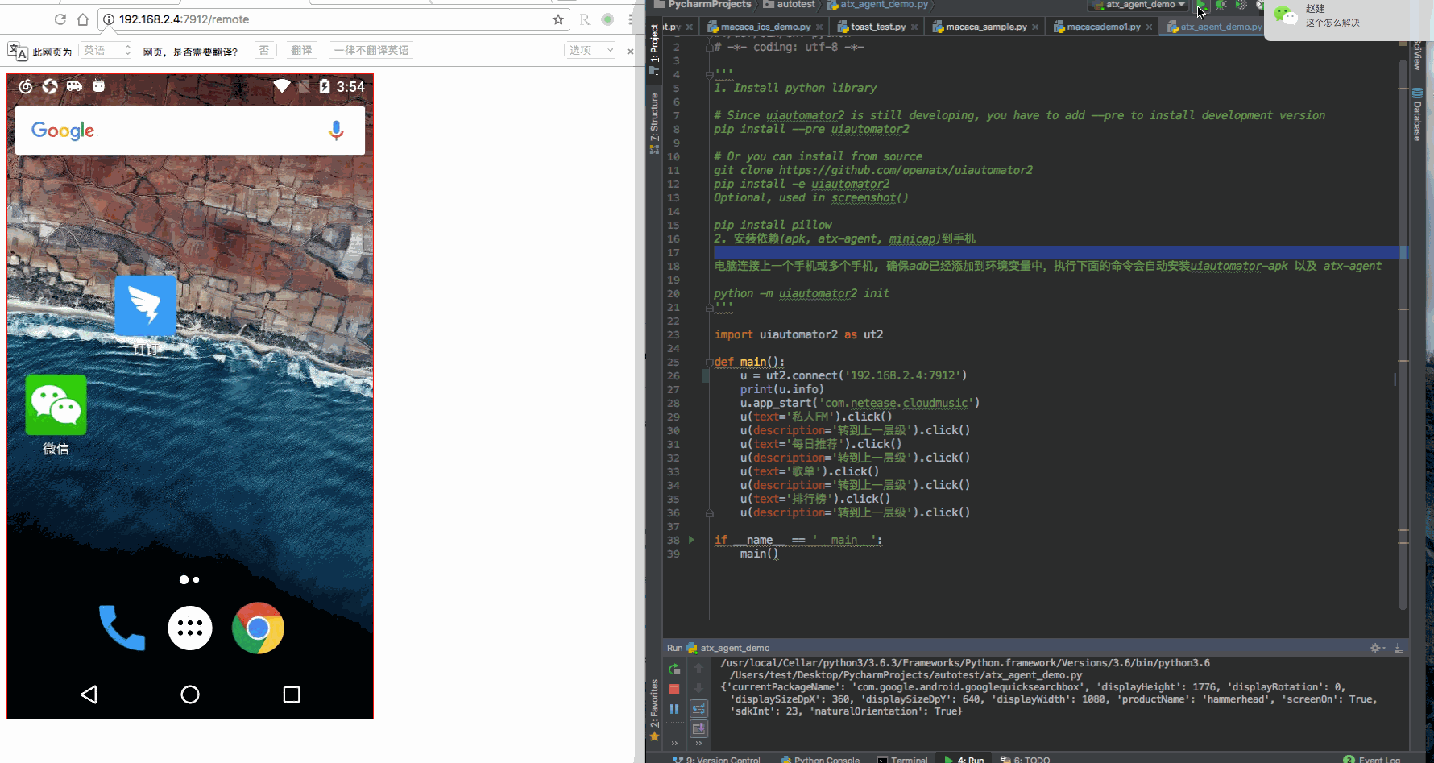Click the Debug bug icon in toolbar
Image resolution: width=1434 pixels, height=763 pixels.
point(1221,6)
